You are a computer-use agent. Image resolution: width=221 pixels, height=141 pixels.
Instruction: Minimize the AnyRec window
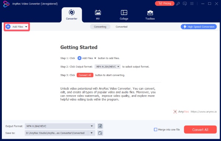coord(203,4)
